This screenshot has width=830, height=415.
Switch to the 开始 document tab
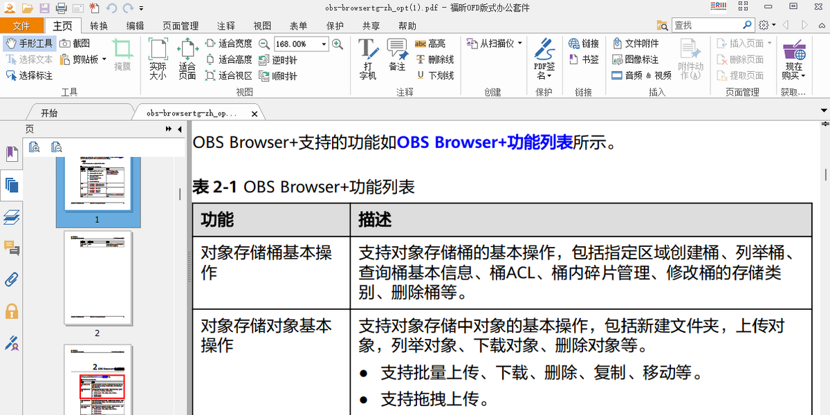49,113
